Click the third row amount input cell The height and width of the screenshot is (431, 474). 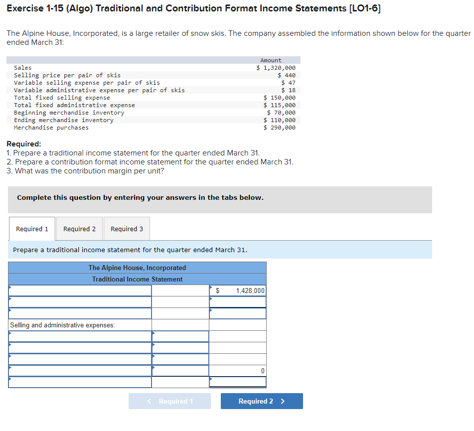tap(238, 313)
